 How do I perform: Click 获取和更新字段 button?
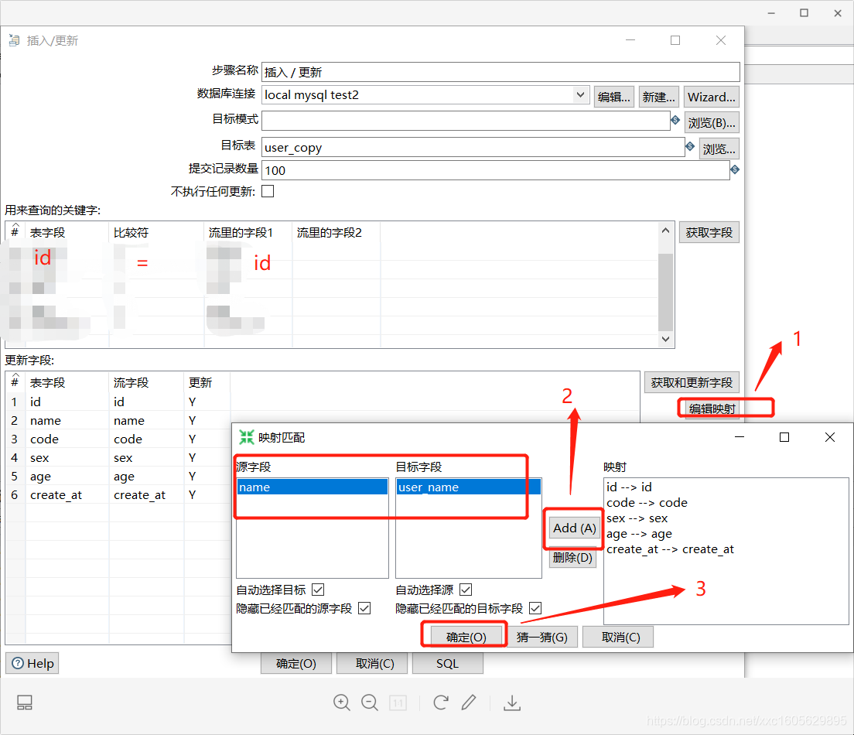point(692,382)
